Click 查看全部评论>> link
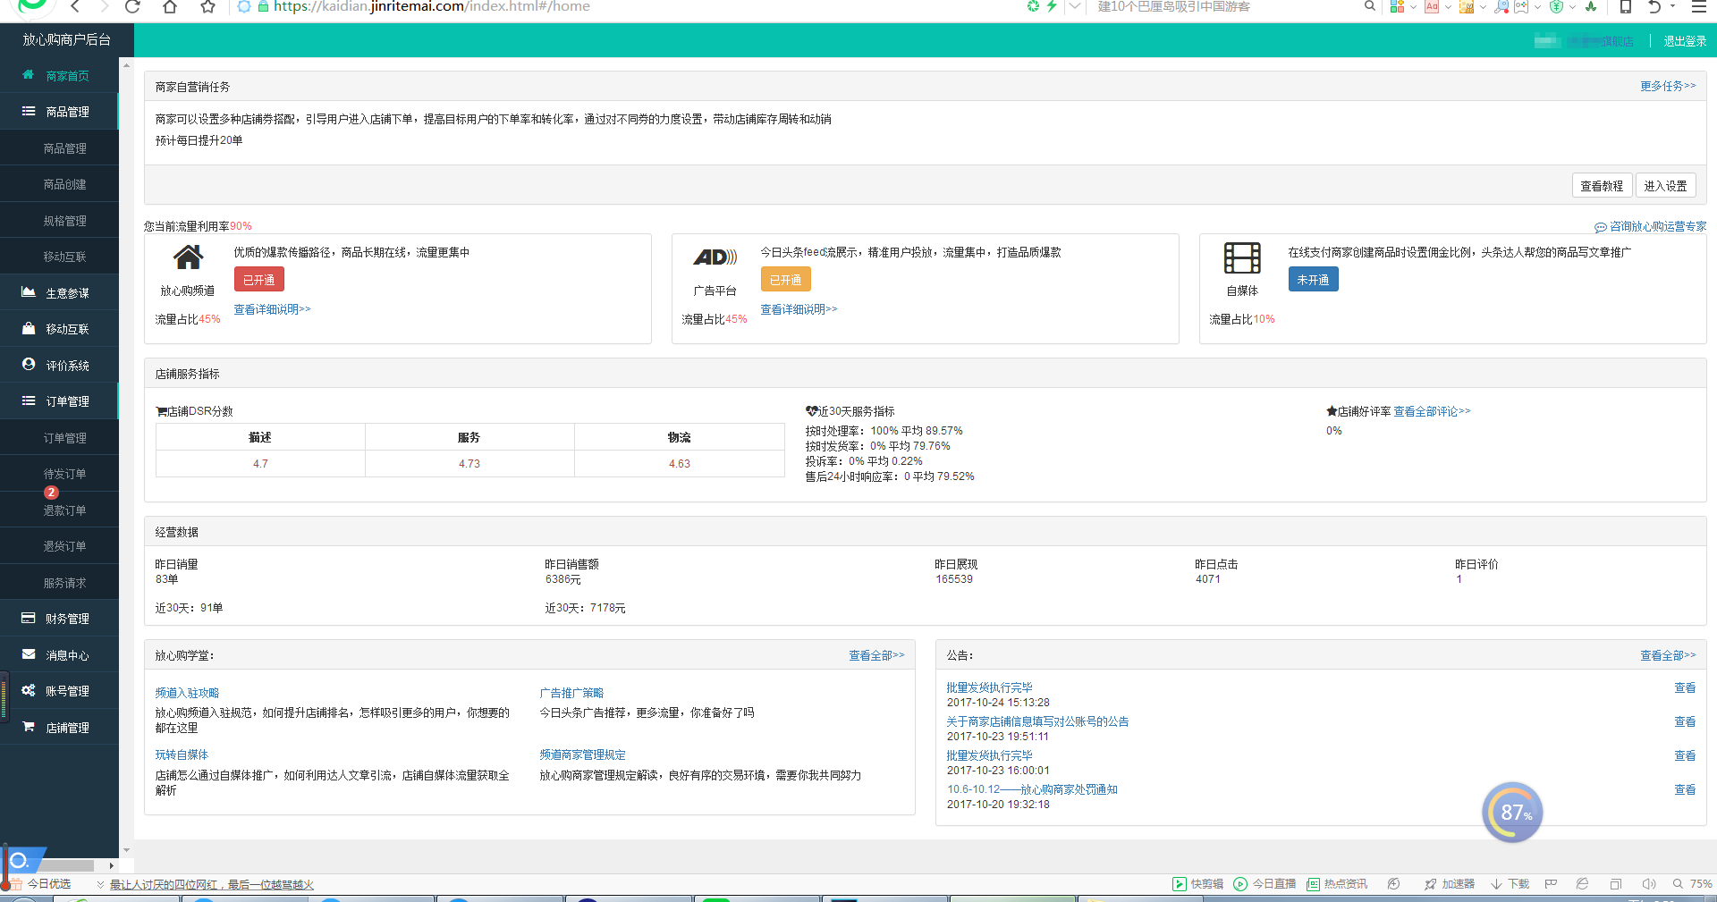Viewport: 1717px width, 902px height. [1432, 411]
